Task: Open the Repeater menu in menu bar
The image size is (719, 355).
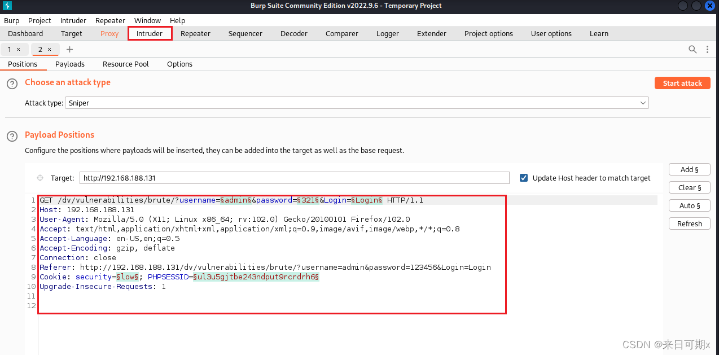Action: 110,20
